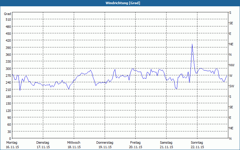This screenshot has width=240, height=150.
Task: Click the 60 degree axis label
Action: pos(9,124)
